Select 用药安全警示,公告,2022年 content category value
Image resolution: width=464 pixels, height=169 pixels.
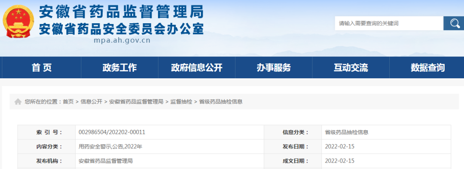tap(110, 147)
